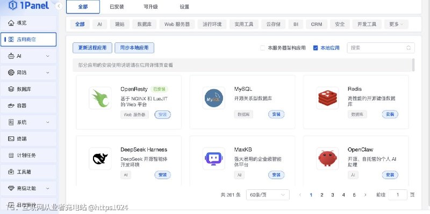Go to page 3 in pagination
Image resolution: width=430 pixels, height=214 pixels.
click(x=333, y=195)
